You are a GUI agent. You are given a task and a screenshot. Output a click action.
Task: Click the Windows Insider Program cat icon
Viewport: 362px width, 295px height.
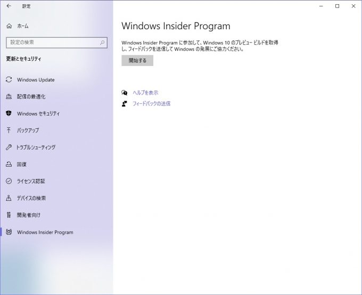[x=9, y=232]
